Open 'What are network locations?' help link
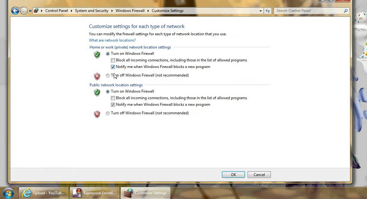The image size is (367, 199). (x=112, y=40)
